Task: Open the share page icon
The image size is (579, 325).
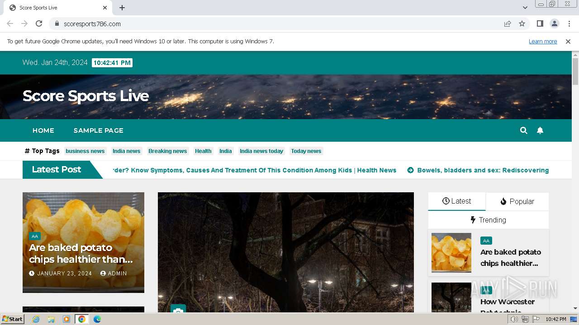Action: [508, 23]
